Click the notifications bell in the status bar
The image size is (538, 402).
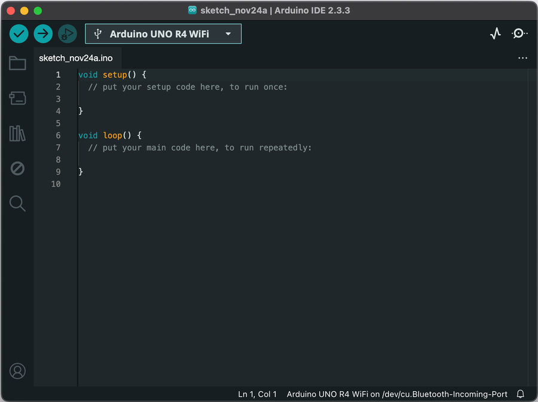[520, 394]
